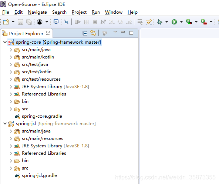Expand src/test/kotlin folder
The height and width of the screenshot is (184, 219).
point(11,72)
